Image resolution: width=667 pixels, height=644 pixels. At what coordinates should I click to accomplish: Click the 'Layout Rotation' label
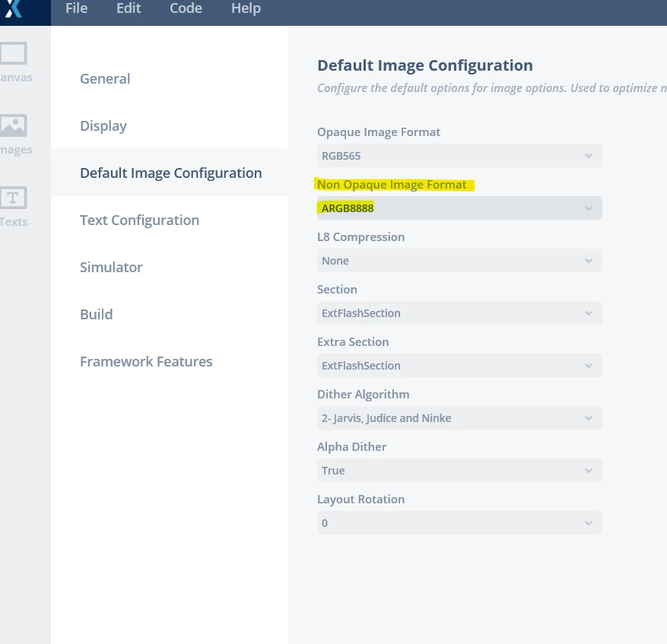(360, 500)
